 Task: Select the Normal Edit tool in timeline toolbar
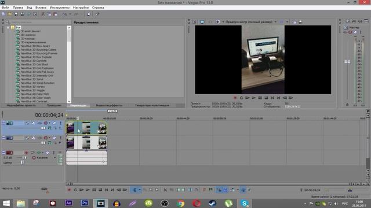pyautogui.click(x=134, y=190)
